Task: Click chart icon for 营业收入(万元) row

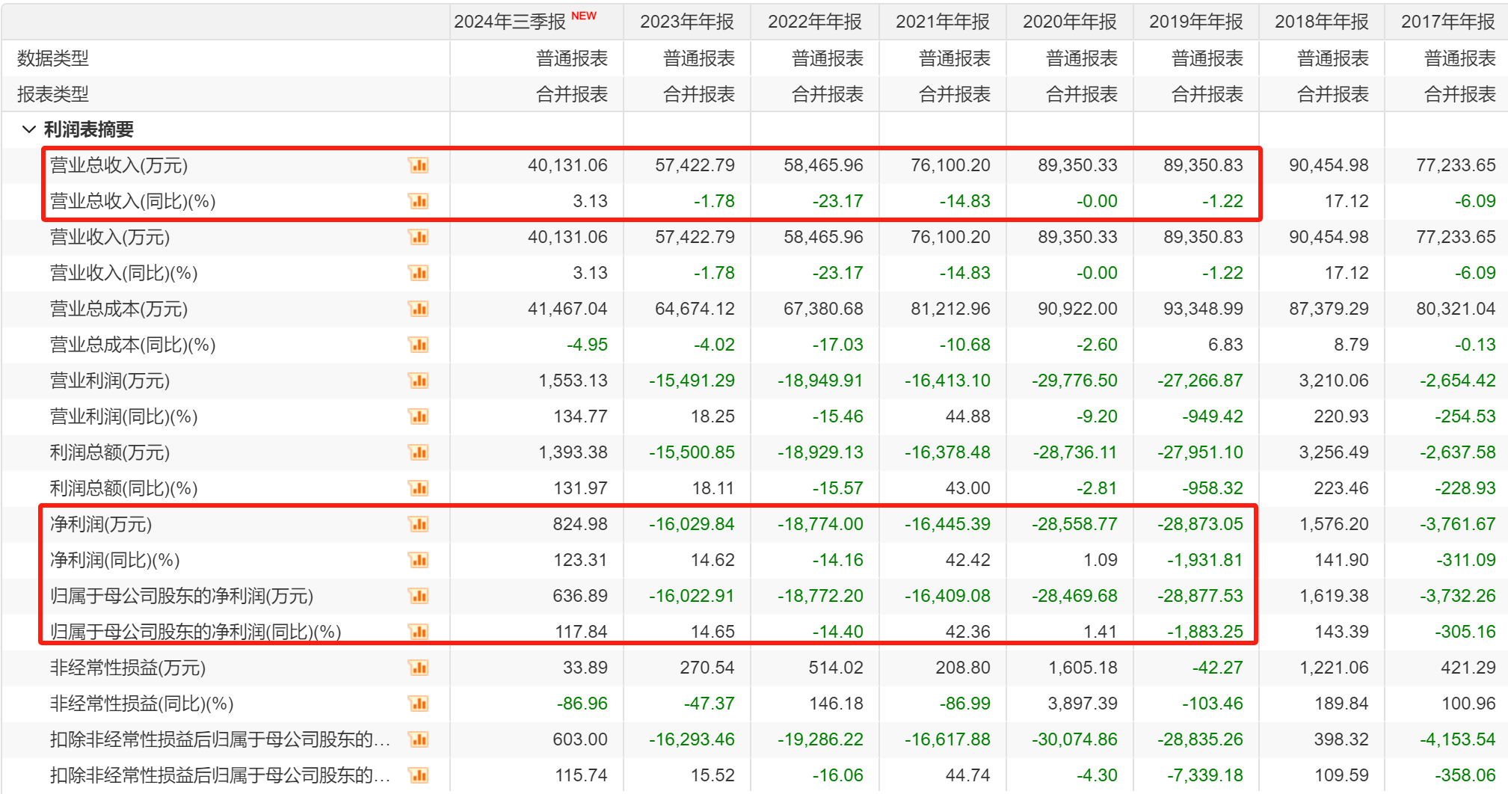Action: 418,237
